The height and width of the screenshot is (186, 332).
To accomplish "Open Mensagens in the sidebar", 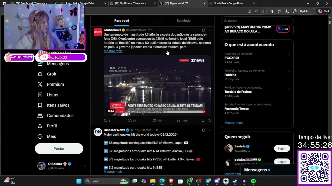I will [53, 64].
